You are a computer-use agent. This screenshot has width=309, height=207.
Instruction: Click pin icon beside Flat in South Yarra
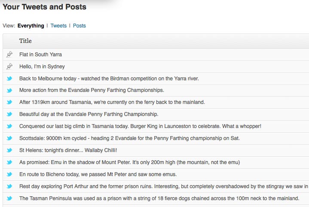pos(9,55)
